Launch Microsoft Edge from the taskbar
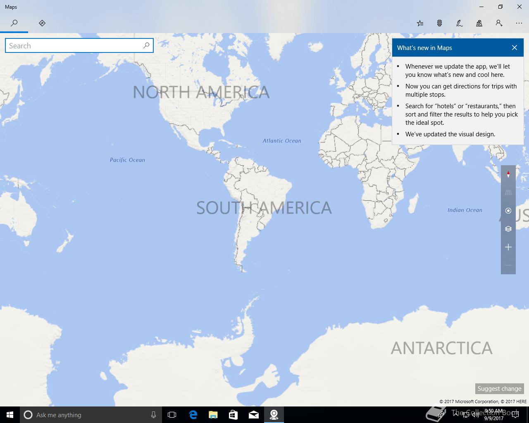 coord(193,415)
